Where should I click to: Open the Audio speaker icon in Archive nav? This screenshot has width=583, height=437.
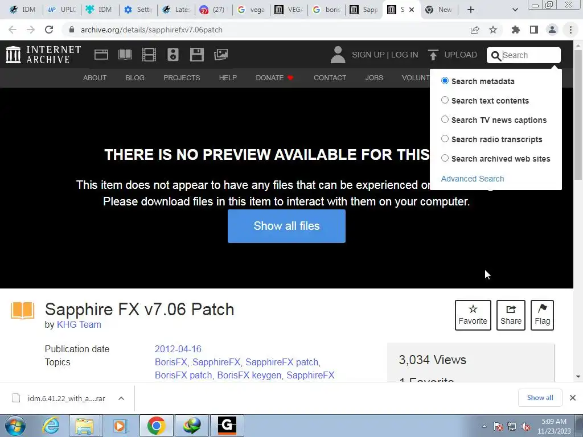coord(173,55)
